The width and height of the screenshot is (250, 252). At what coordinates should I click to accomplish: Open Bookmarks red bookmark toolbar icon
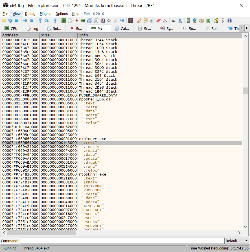pyautogui.click(x=159, y=21)
